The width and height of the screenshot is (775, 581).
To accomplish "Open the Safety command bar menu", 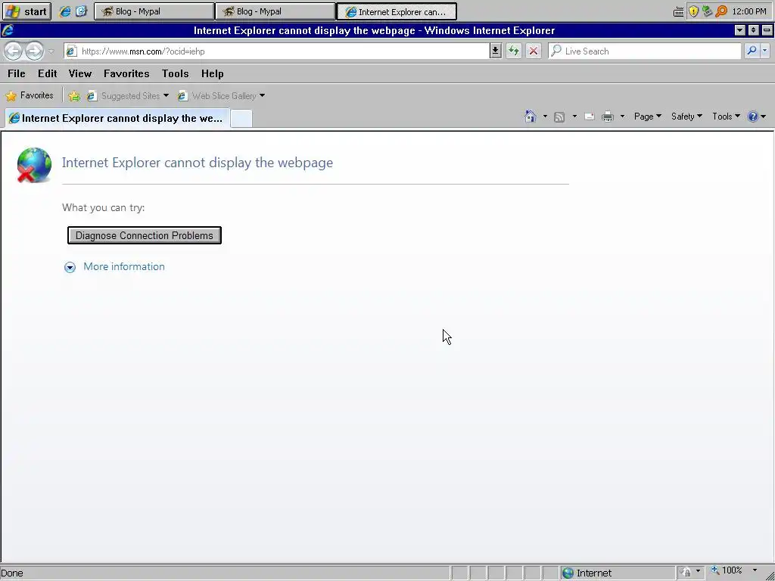I will [686, 117].
